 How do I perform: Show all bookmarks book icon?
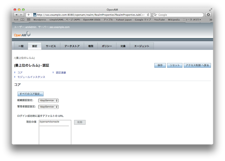click(22, 20)
